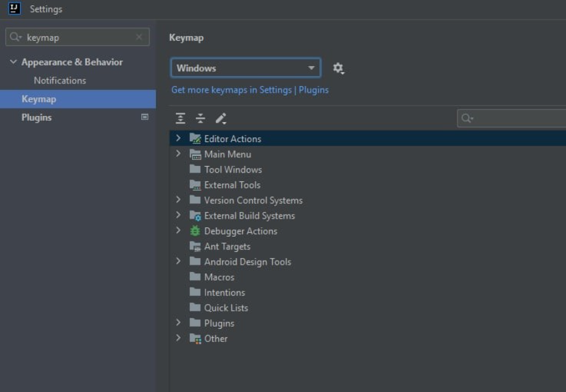Click the settings search field containing keymap

tap(77, 37)
